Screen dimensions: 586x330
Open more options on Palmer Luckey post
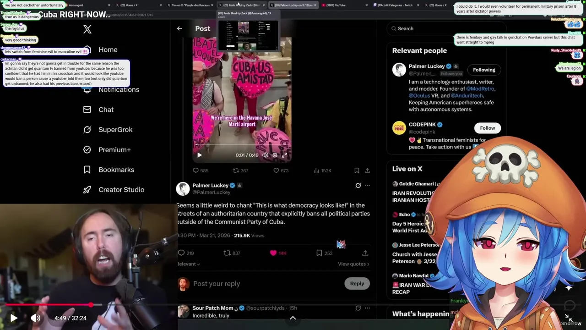click(367, 186)
